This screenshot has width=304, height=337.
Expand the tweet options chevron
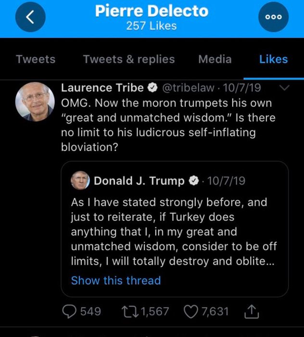pyautogui.click(x=284, y=88)
